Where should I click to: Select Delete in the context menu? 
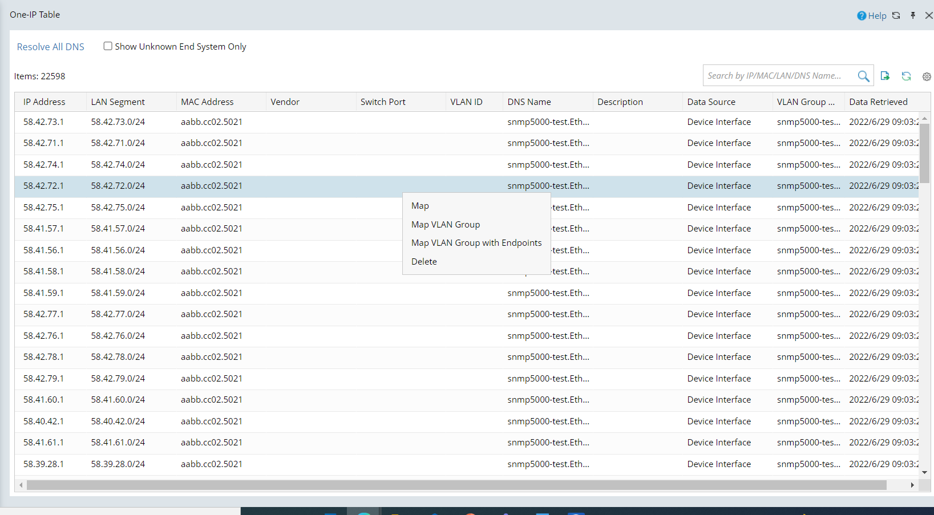pos(424,262)
